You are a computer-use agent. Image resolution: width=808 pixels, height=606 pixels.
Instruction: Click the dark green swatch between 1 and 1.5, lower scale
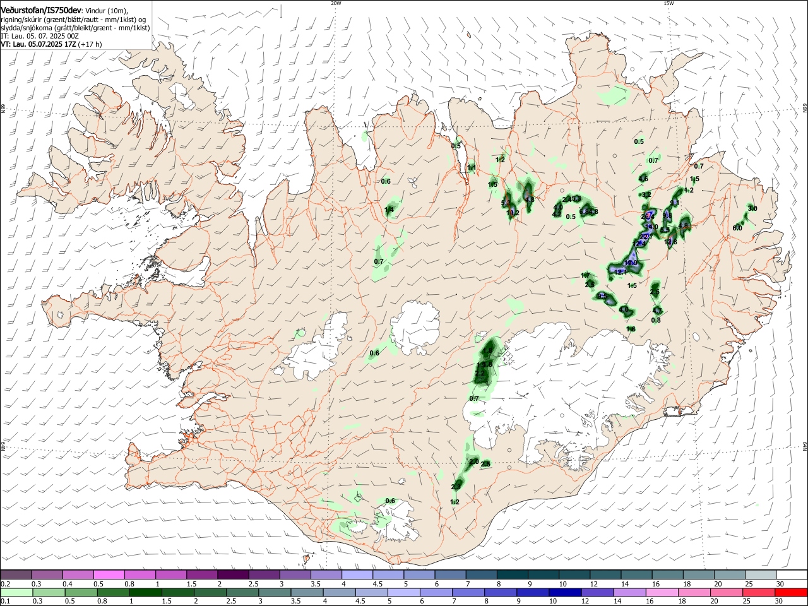tap(146, 592)
